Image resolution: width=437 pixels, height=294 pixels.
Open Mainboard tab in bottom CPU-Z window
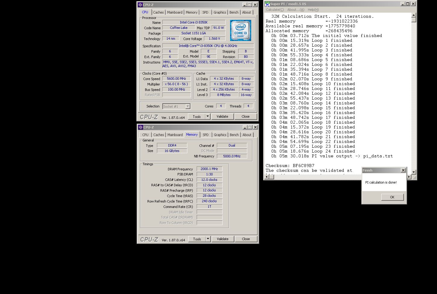pos(175,135)
